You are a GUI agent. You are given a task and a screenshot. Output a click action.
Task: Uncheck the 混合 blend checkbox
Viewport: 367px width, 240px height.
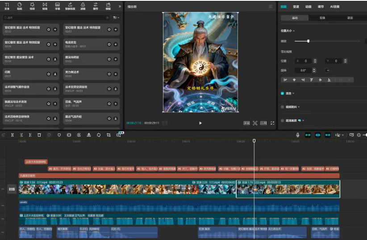[x=283, y=94]
